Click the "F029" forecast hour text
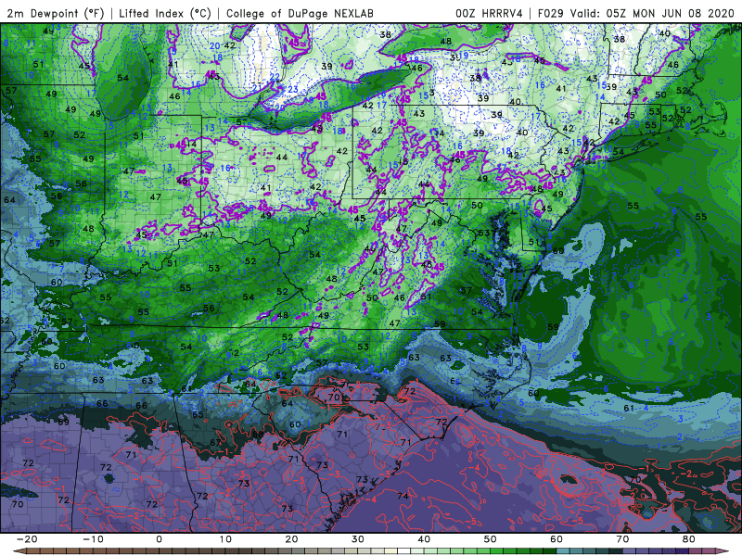The image size is (742, 556). [551, 14]
